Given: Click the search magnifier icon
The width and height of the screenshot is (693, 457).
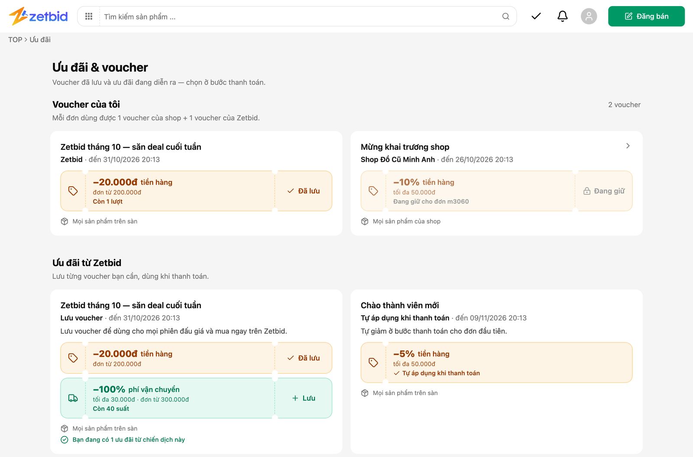Looking at the screenshot, I should pos(505,16).
